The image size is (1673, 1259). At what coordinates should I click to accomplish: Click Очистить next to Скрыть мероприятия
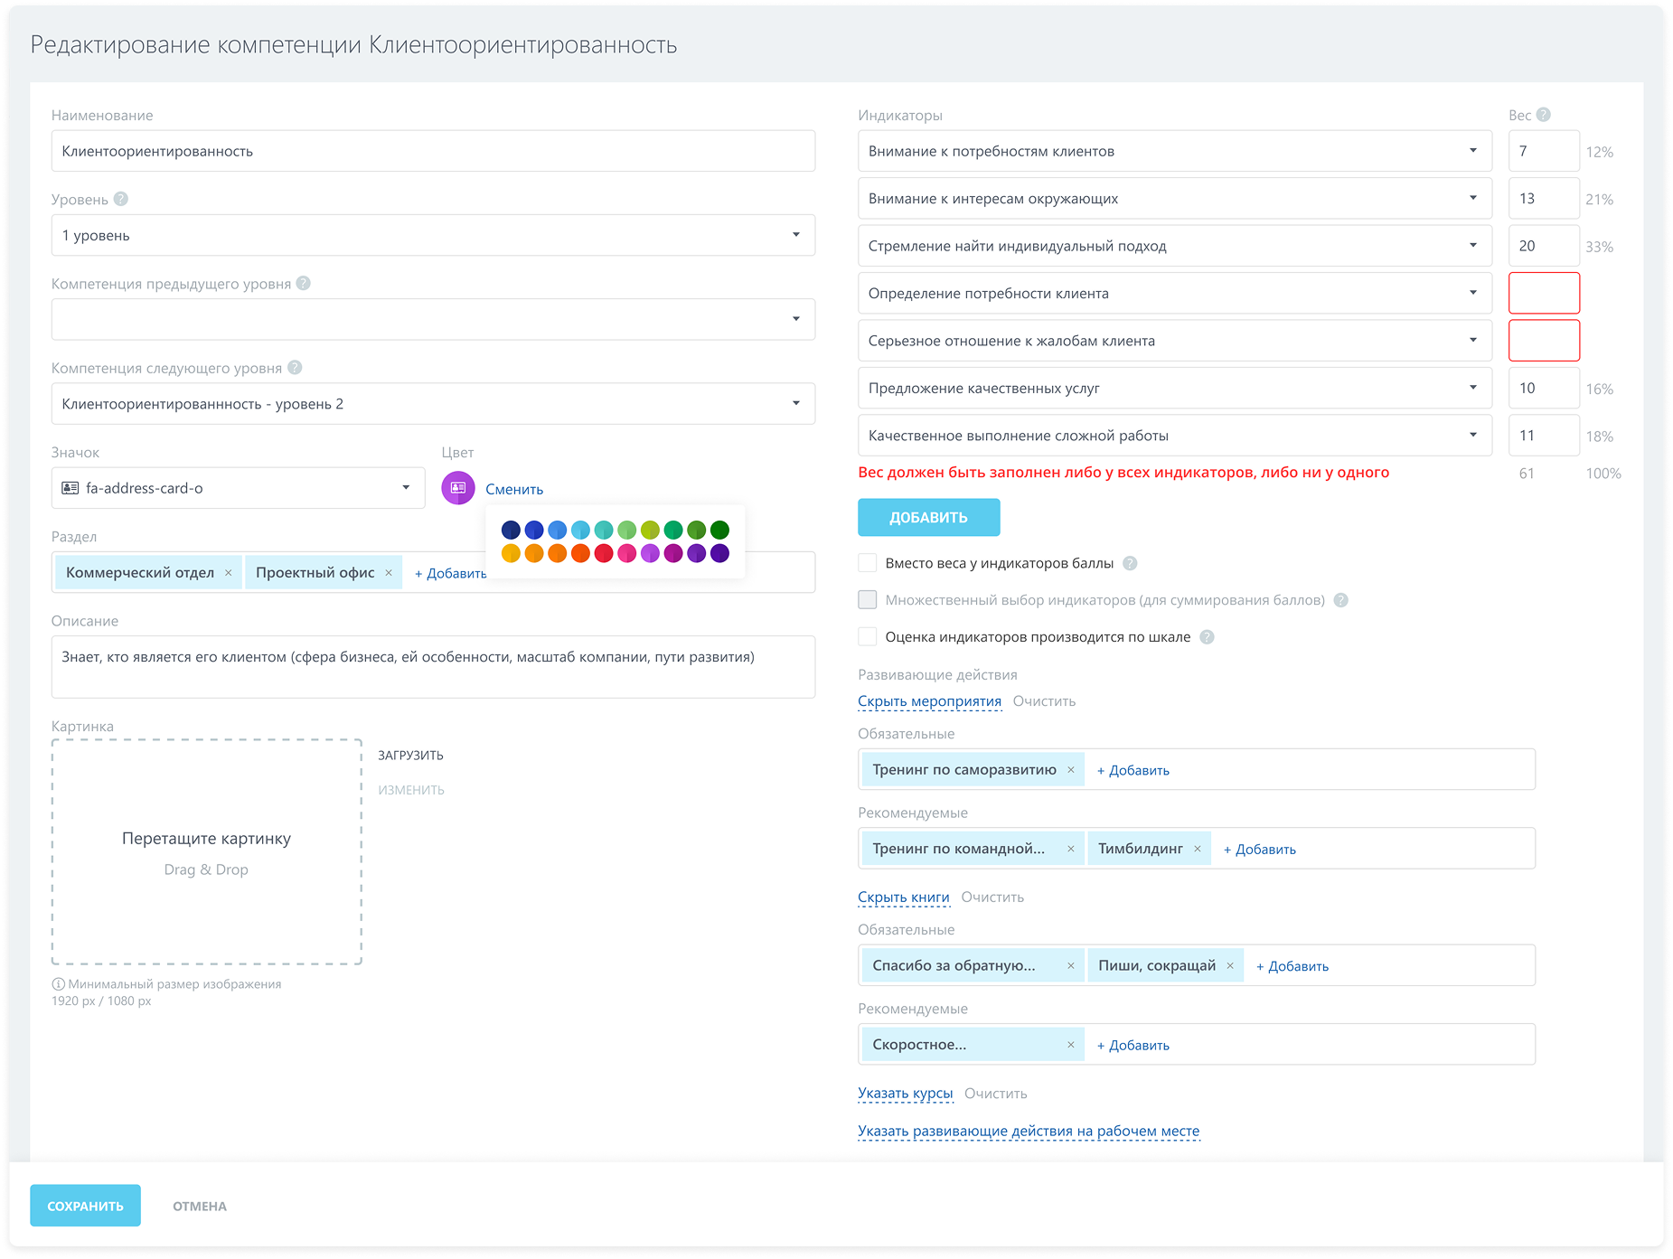1044,701
